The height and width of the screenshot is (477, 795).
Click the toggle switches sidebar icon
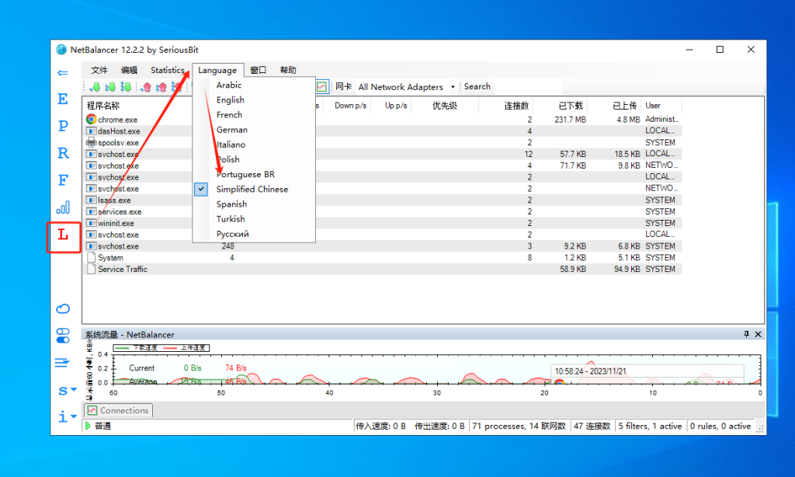[x=63, y=336]
